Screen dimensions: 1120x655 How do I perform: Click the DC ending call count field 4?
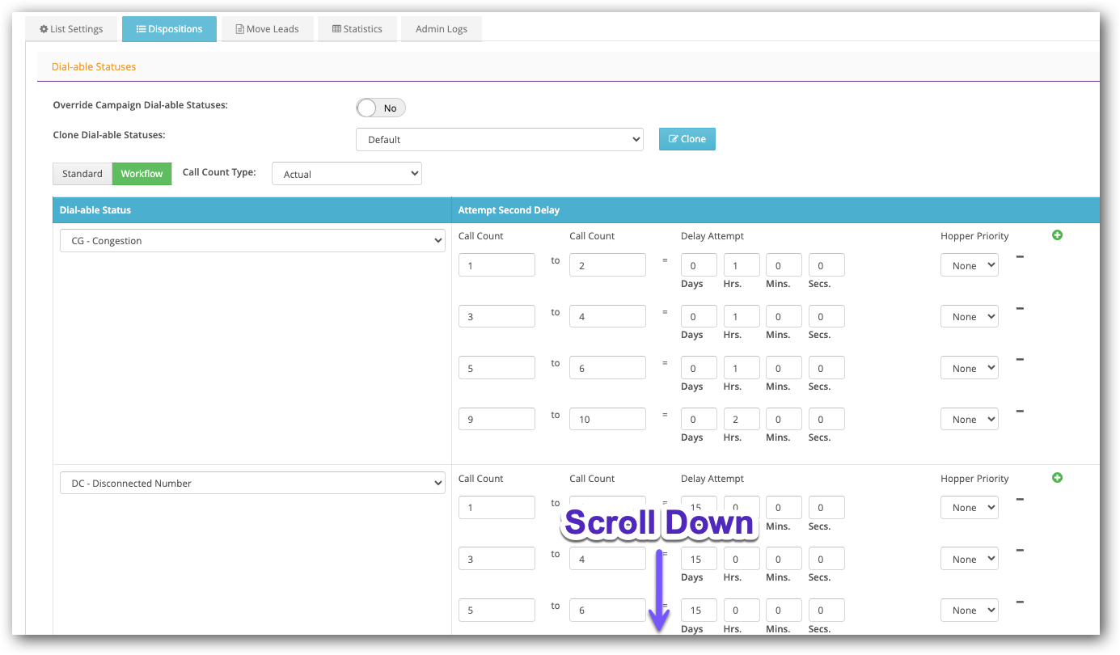pos(607,559)
